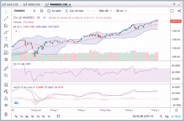The height and width of the screenshot is (121, 184).
Task: Select the XABCD pattern tool
Action: pyautogui.click(x=6, y=46)
